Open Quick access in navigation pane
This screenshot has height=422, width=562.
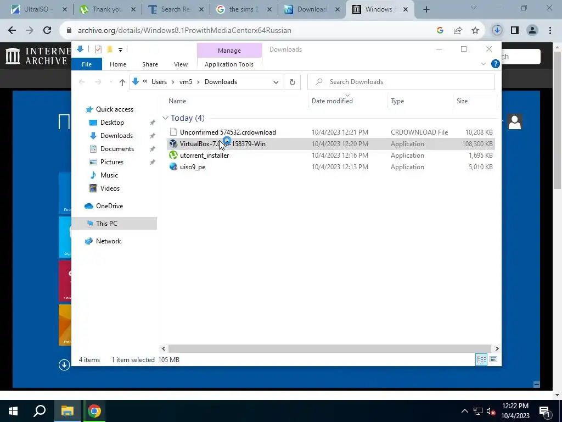point(114,109)
